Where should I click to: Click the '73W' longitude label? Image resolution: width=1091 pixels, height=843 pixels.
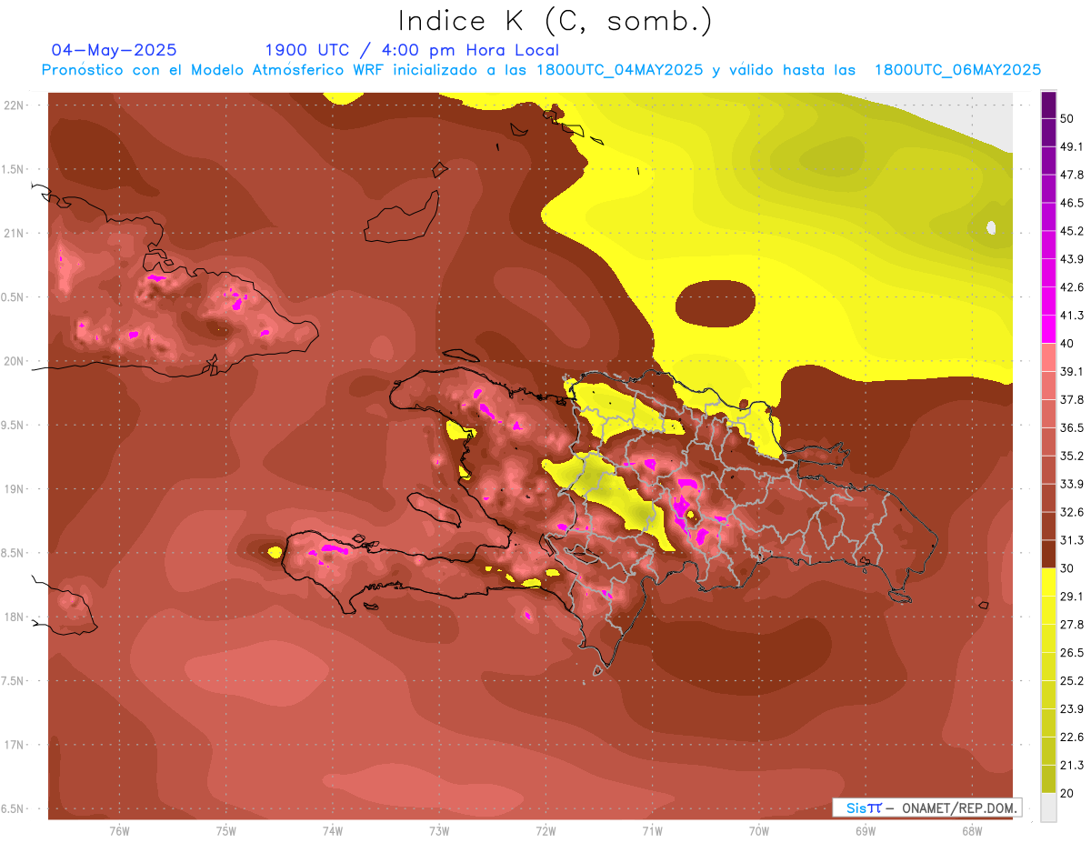tap(439, 830)
